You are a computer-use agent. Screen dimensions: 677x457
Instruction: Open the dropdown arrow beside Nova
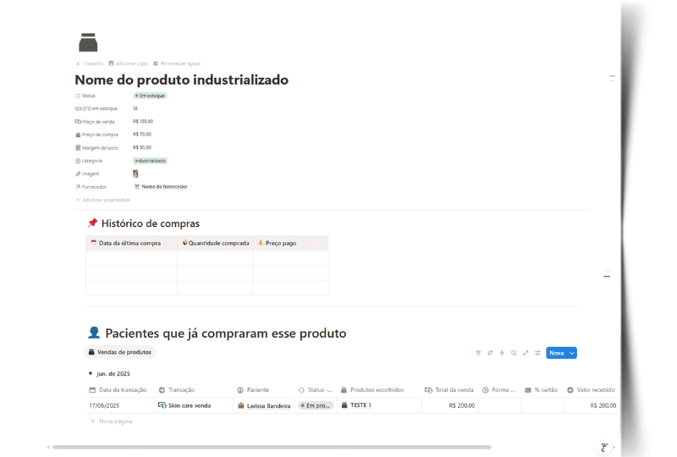[572, 353]
